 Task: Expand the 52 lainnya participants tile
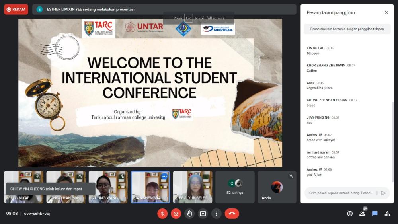point(235,187)
